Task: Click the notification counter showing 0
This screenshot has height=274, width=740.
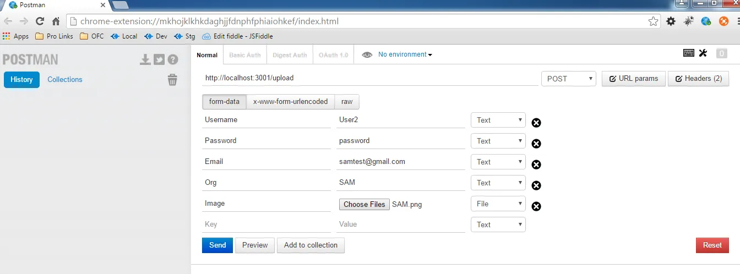Action: [721, 53]
